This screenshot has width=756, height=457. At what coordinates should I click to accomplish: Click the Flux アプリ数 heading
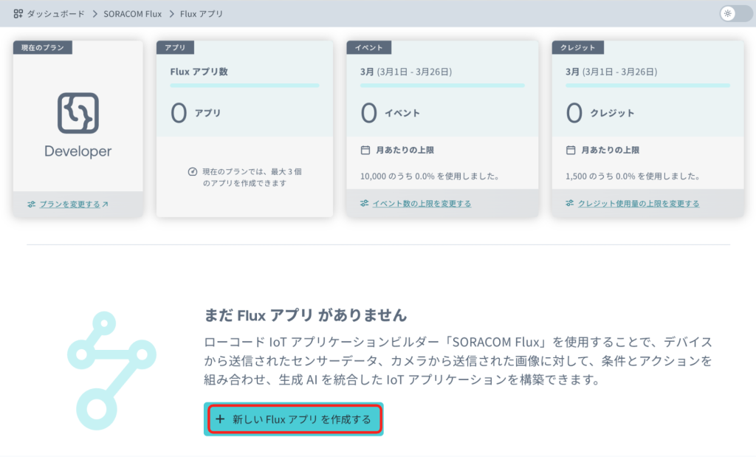coord(199,72)
